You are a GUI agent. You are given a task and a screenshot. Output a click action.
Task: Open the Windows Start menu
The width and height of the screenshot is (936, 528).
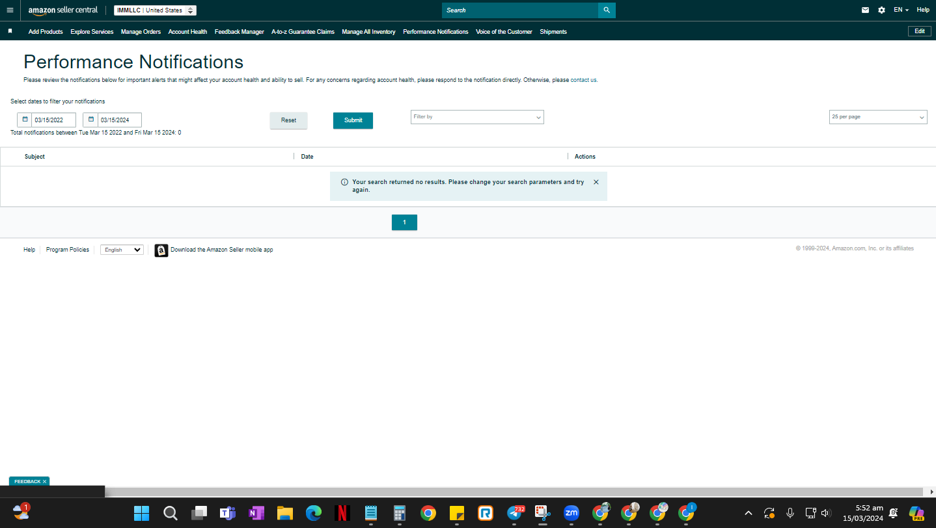pos(141,513)
